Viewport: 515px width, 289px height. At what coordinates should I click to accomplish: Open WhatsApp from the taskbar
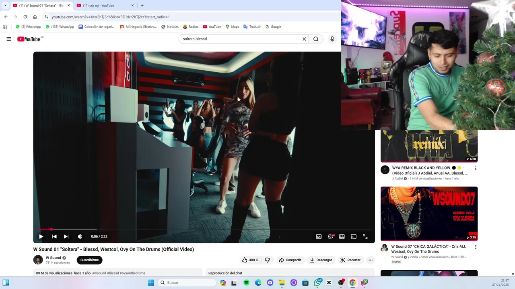tap(317, 283)
